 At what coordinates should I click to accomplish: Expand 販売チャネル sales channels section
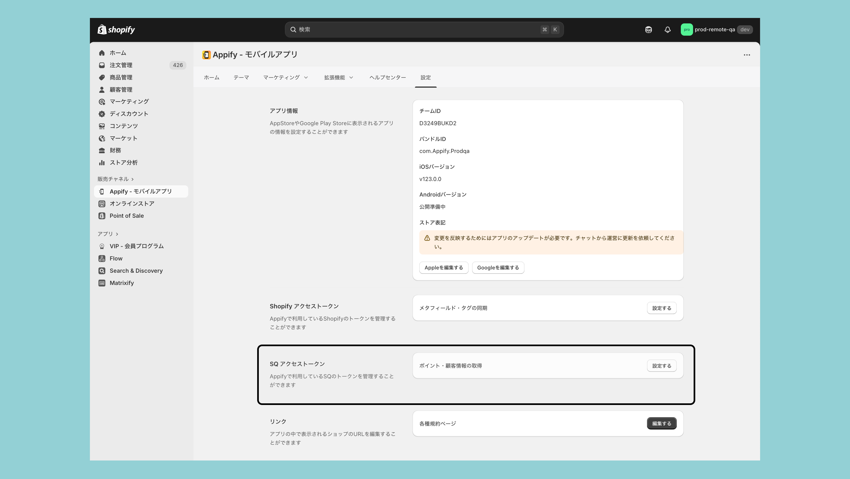coord(116,179)
